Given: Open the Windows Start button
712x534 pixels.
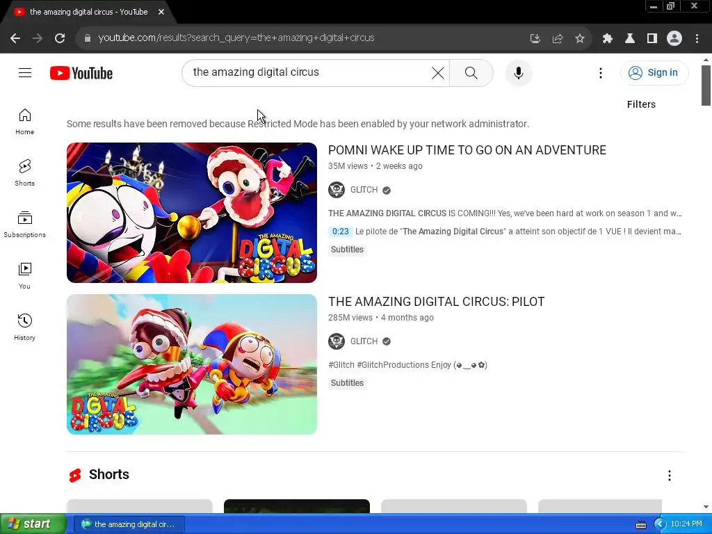Looking at the screenshot, I should coord(33,524).
